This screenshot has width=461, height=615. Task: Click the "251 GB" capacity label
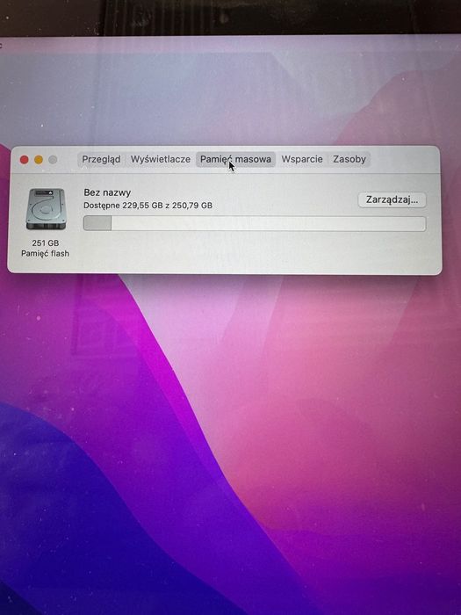tap(46, 243)
